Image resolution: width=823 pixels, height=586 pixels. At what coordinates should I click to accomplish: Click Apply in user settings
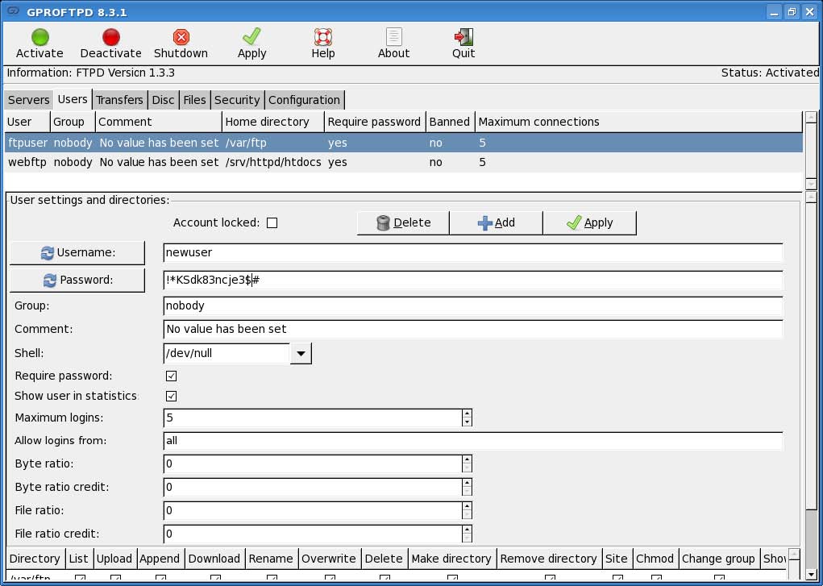(x=589, y=222)
